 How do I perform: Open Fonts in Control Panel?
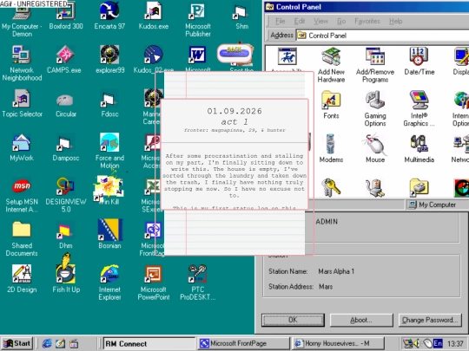(331, 105)
